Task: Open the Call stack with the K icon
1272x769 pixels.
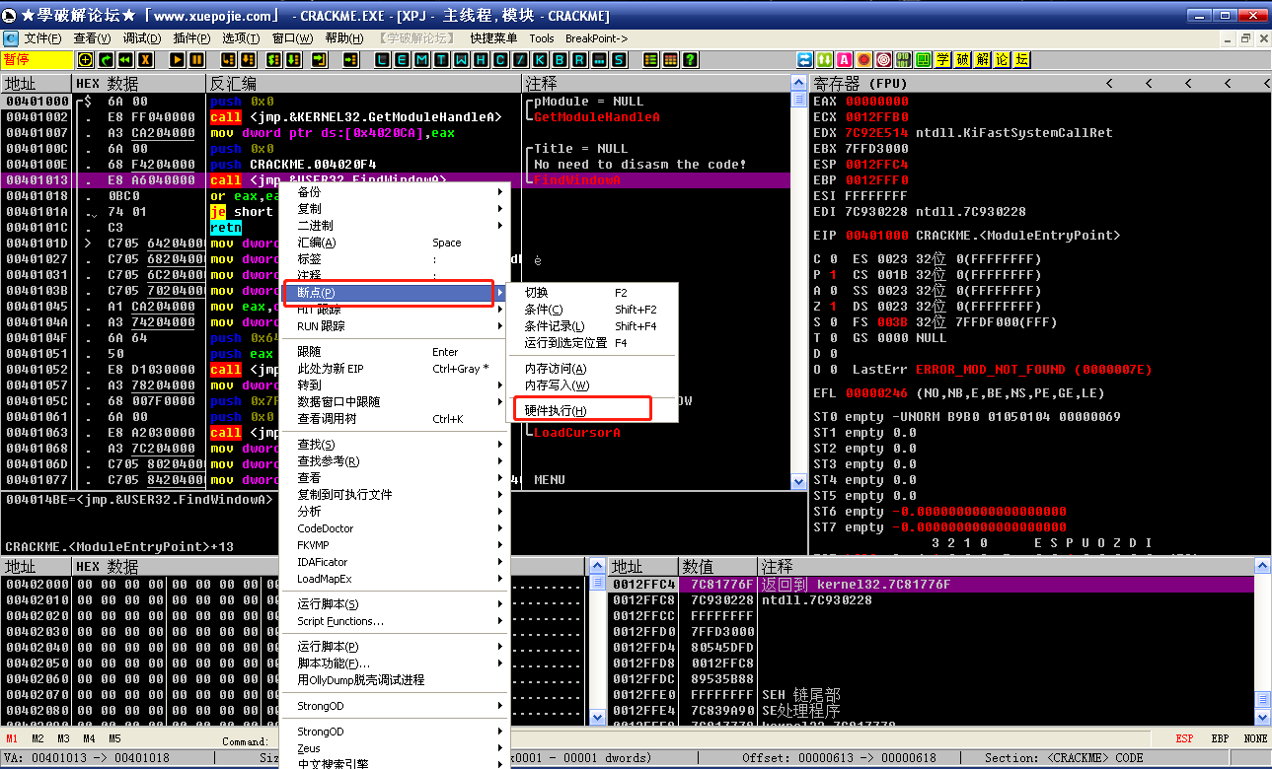Action: coord(541,60)
